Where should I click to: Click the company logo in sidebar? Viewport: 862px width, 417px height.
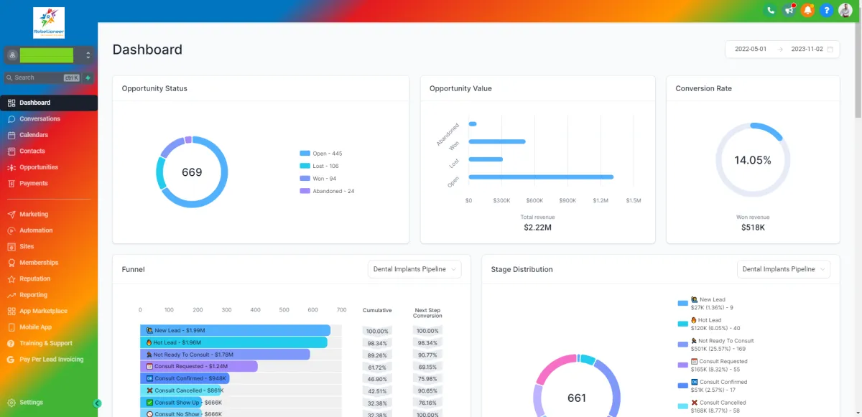49,23
